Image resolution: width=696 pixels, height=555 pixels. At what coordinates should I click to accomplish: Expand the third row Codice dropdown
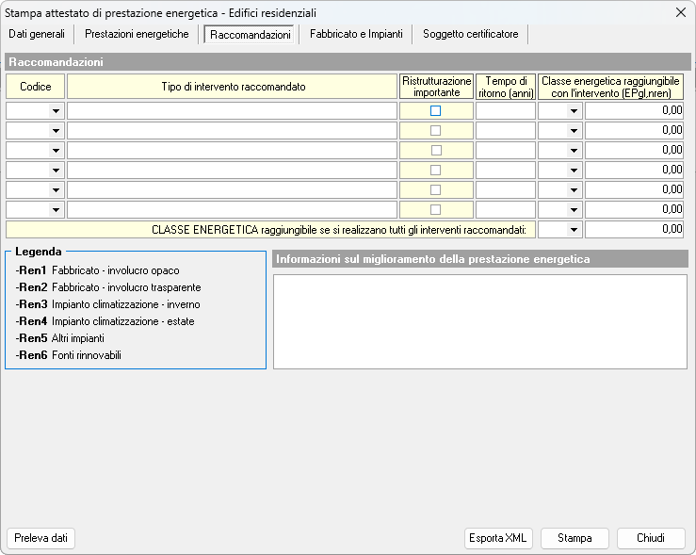(56, 151)
